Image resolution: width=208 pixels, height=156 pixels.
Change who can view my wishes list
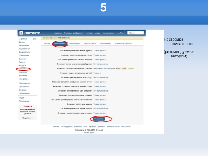click(x=99, y=100)
